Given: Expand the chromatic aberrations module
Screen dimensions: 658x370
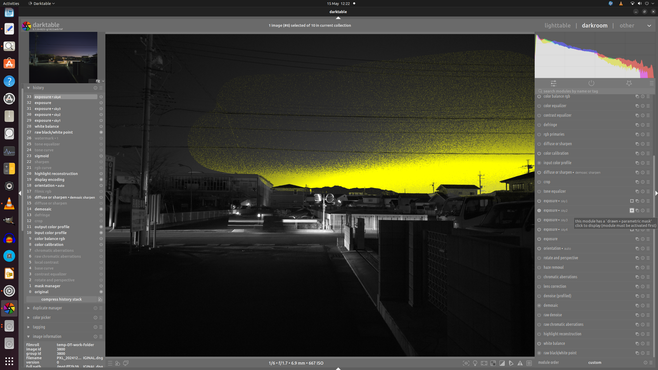Looking at the screenshot, I should 560,277.
